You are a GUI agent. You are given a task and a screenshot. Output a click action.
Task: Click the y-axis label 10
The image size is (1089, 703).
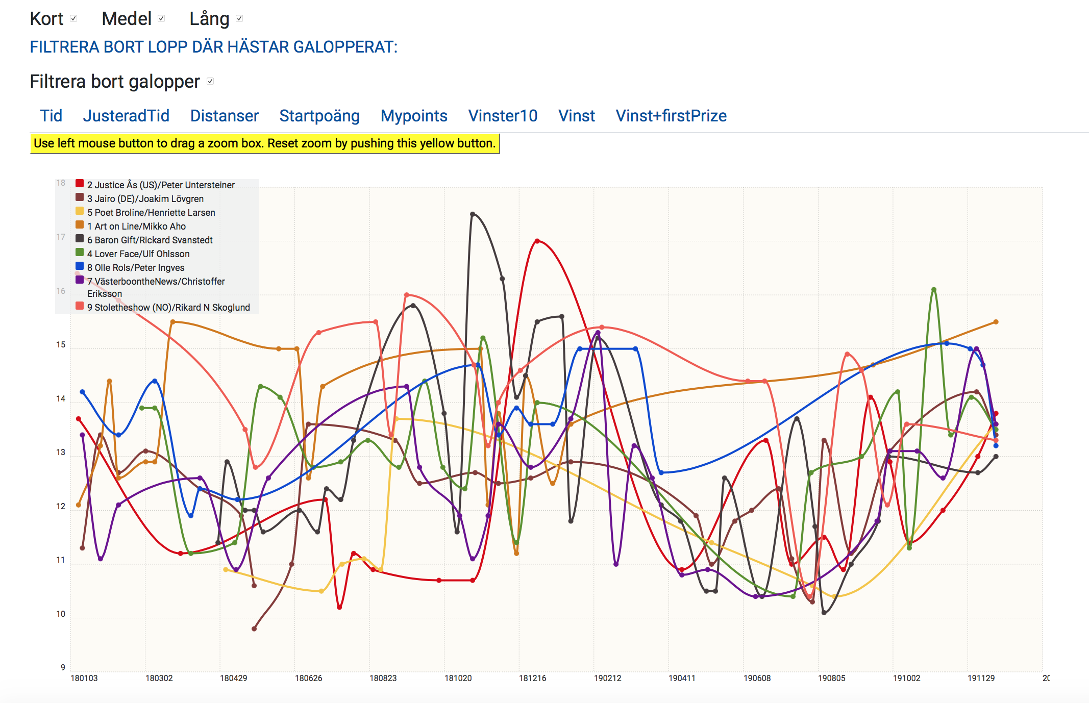(61, 614)
